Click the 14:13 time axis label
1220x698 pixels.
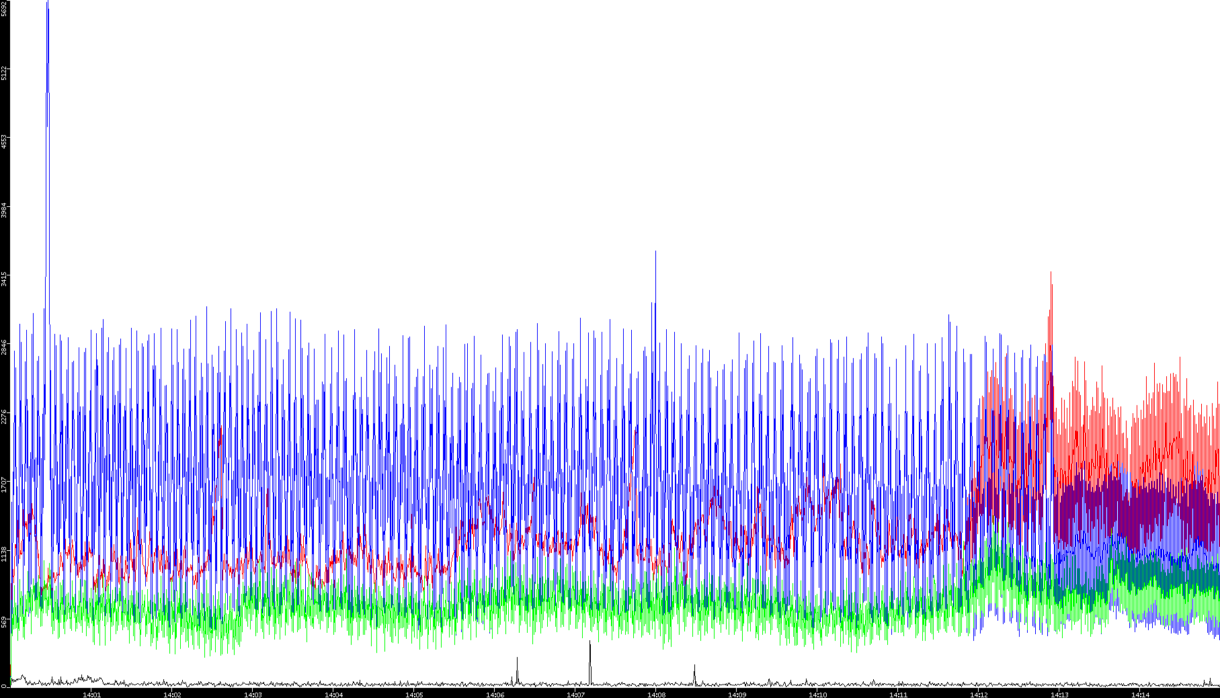[x=1059, y=695]
